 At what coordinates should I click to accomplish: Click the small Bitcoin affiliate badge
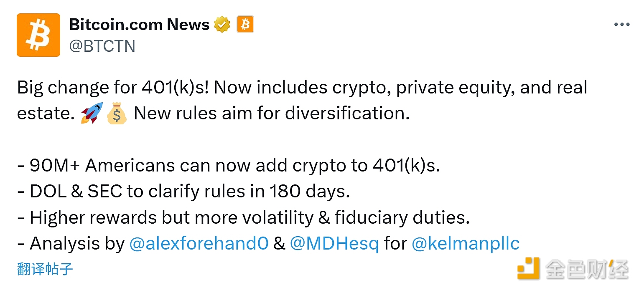[245, 25]
